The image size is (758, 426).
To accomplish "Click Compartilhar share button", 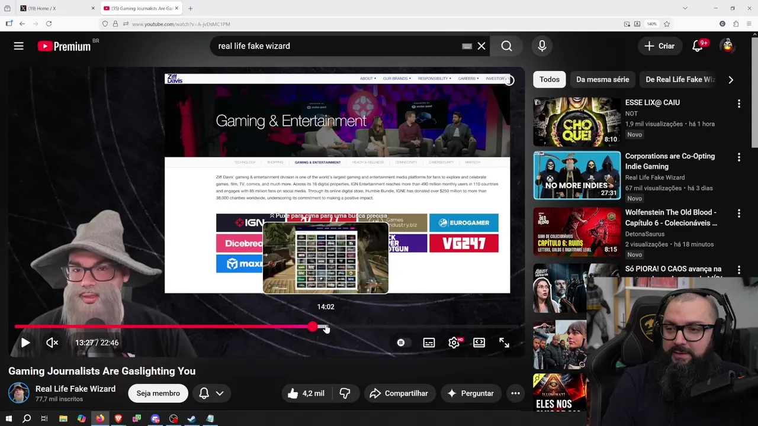I will tap(399, 393).
